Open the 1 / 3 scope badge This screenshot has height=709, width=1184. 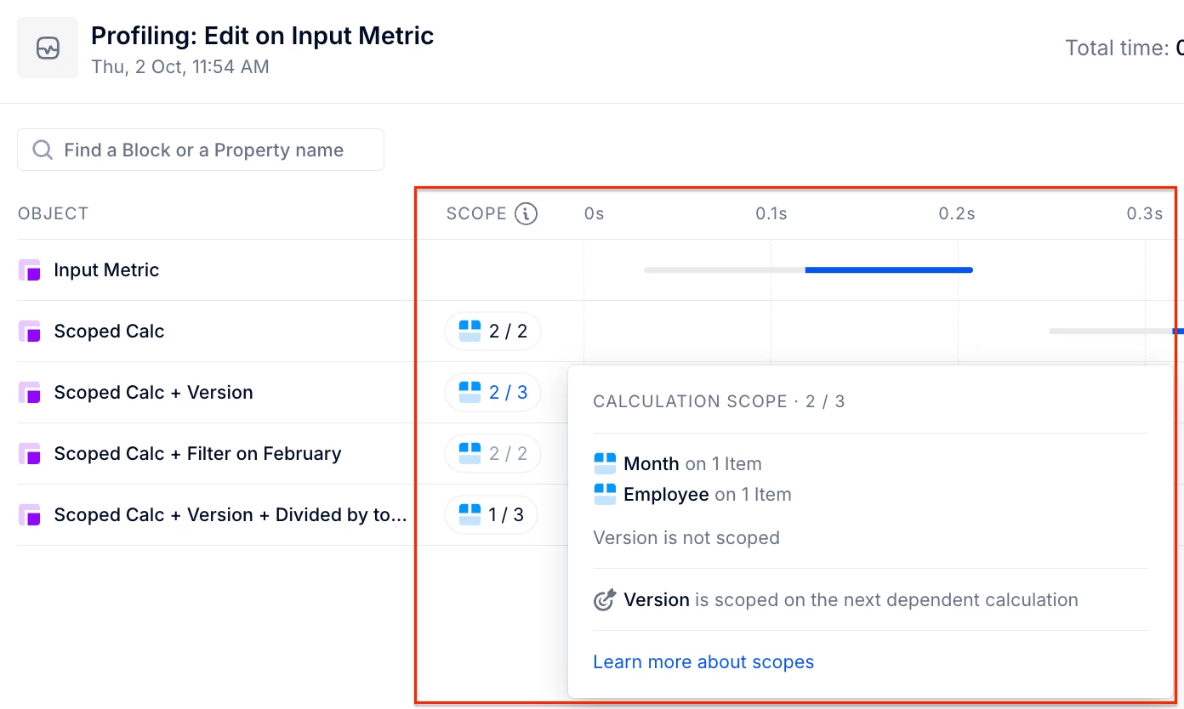pos(492,515)
